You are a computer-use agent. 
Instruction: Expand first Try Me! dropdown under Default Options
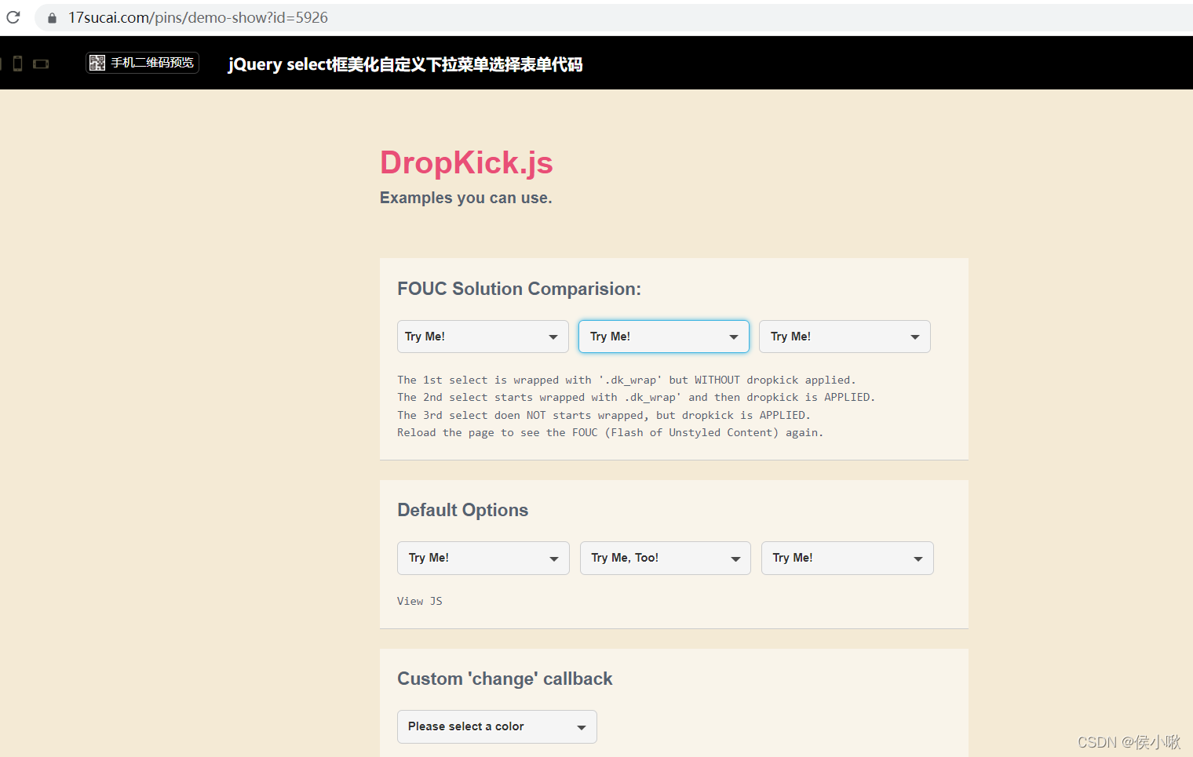[483, 558]
